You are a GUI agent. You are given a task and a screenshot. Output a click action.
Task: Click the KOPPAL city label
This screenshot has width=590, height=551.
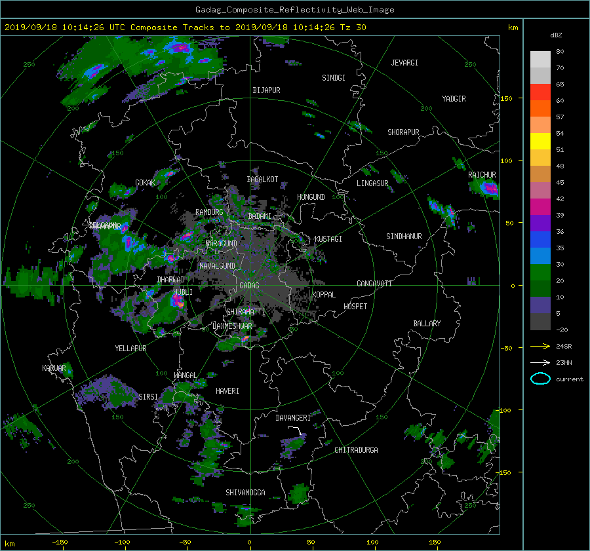coord(324,294)
